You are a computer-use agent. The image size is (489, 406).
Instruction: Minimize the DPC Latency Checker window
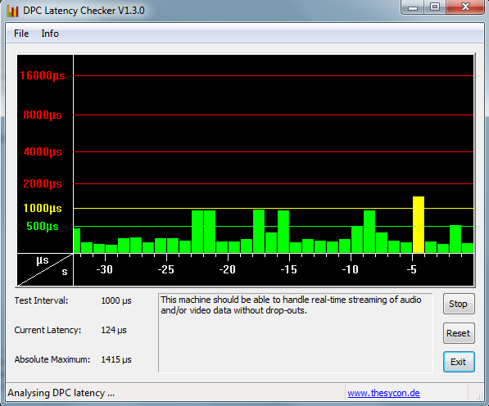[412, 7]
